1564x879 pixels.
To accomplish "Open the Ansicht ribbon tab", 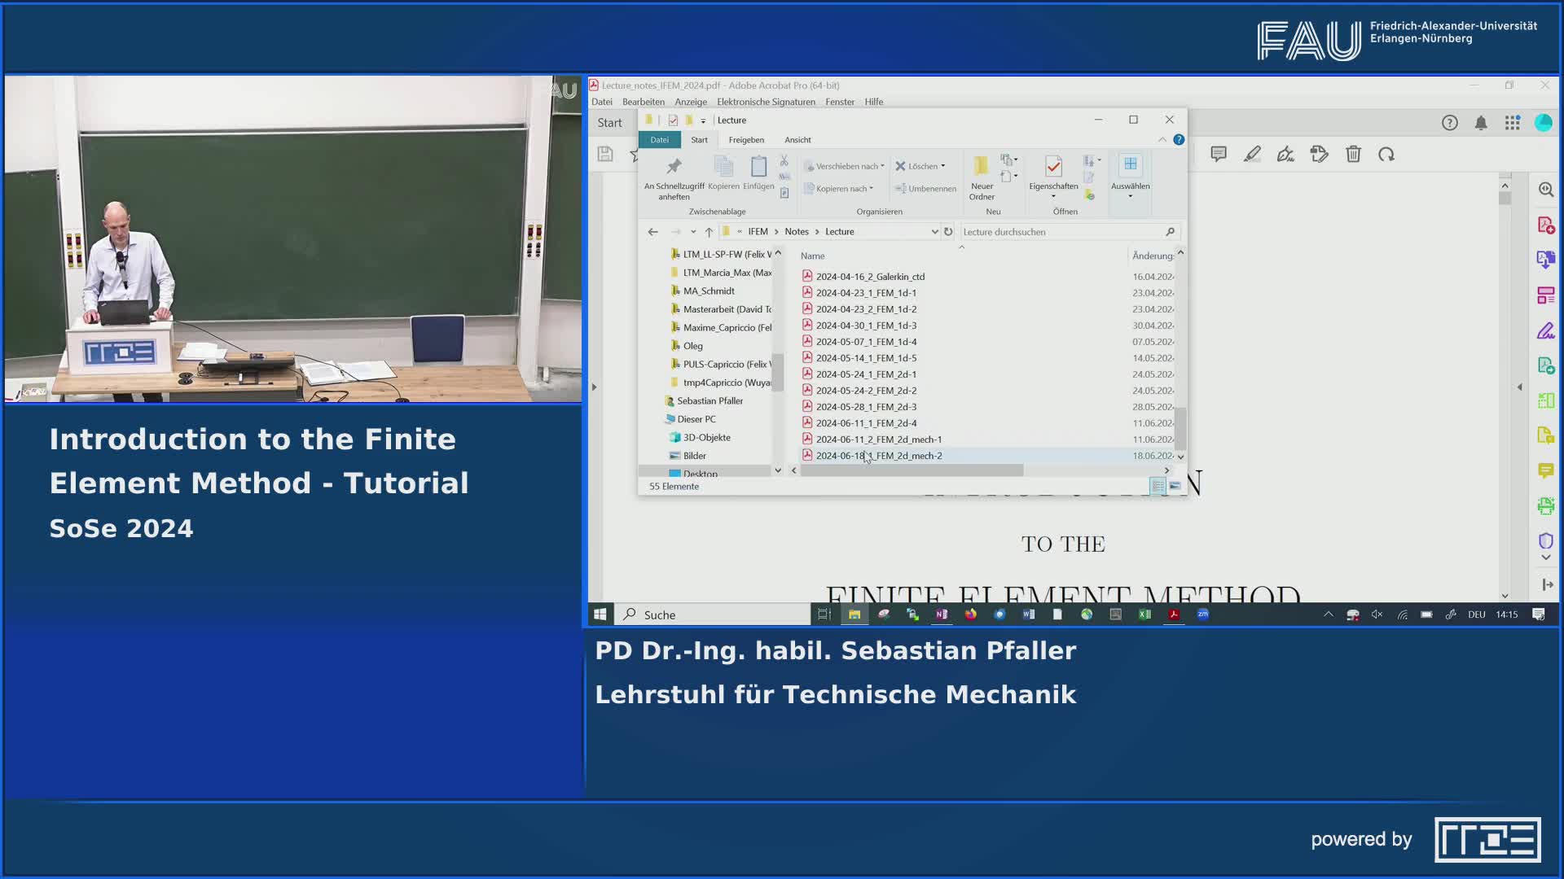I will click(x=797, y=140).
